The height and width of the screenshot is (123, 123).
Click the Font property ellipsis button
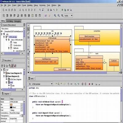point(22,110)
